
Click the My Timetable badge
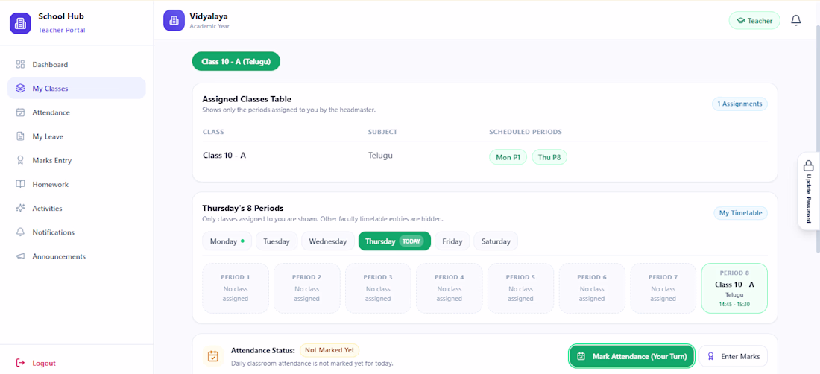(740, 212)
